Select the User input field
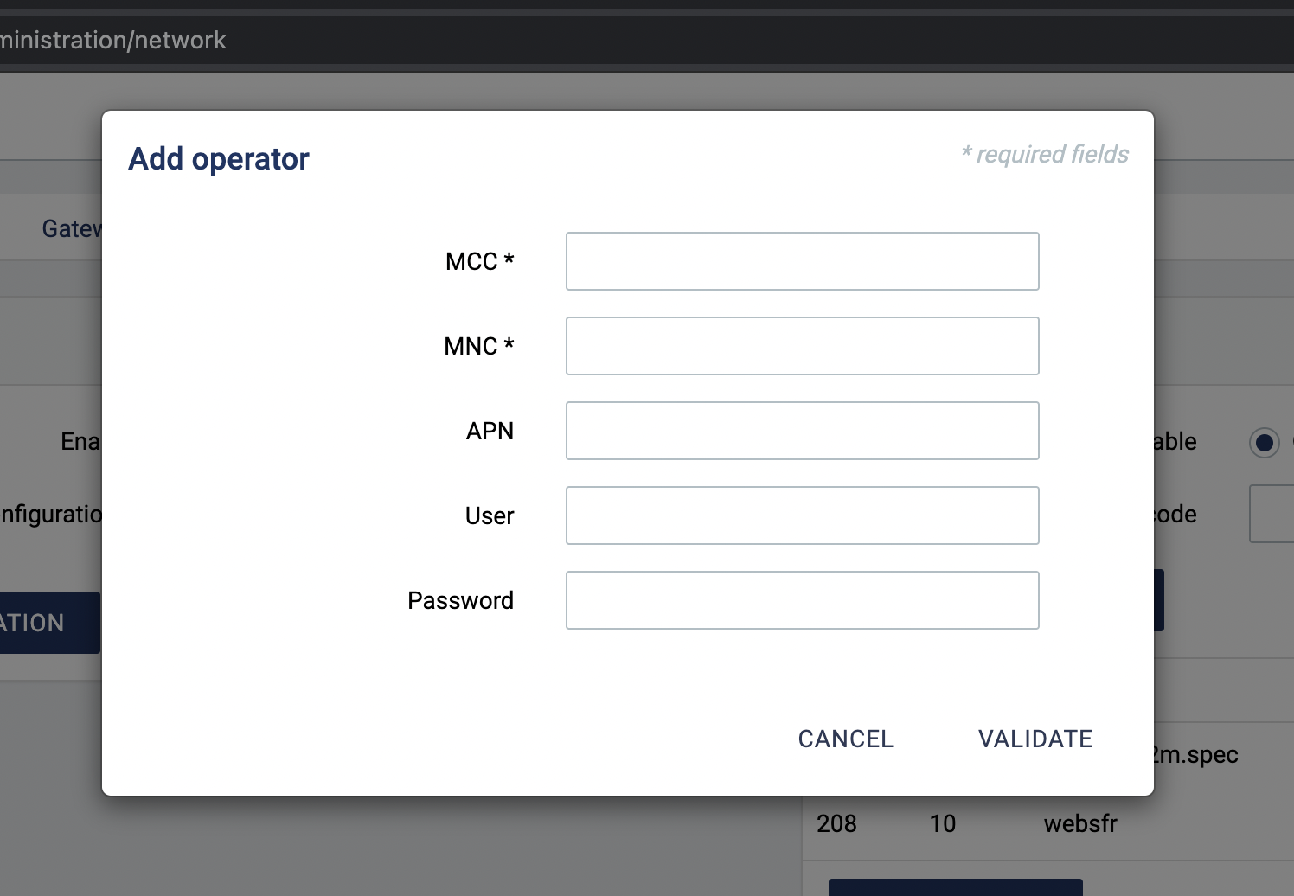This screenshot has height=896, width=1294. click(802, 515)
